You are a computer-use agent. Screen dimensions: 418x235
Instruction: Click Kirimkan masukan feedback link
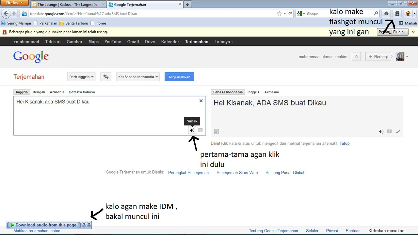click(386, 231)
